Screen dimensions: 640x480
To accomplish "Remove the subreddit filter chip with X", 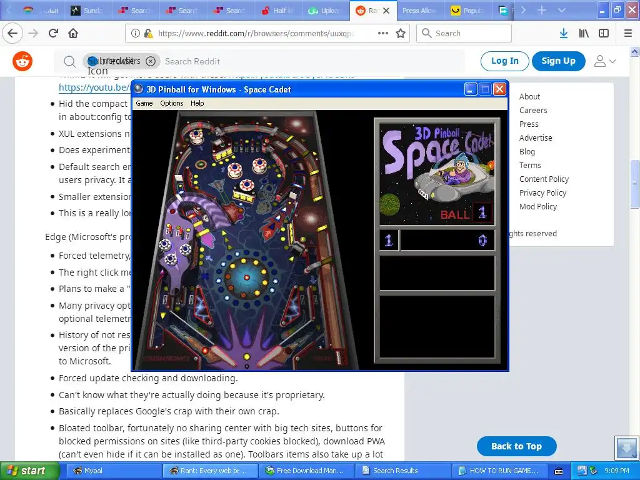I will pyautogui.click(x=151, y=61).
